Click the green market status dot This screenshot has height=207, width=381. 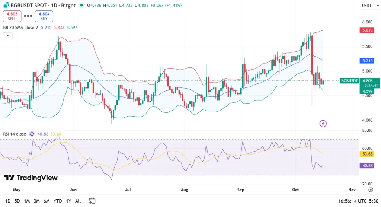pos(82,6)
